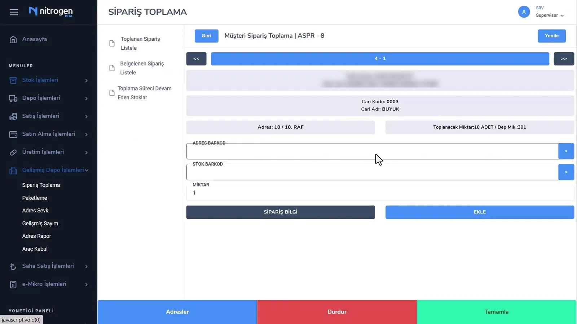577x324 pixels.
Task: Click the Satın Alma İşlemleri card icon
Action: click(13, 134)
